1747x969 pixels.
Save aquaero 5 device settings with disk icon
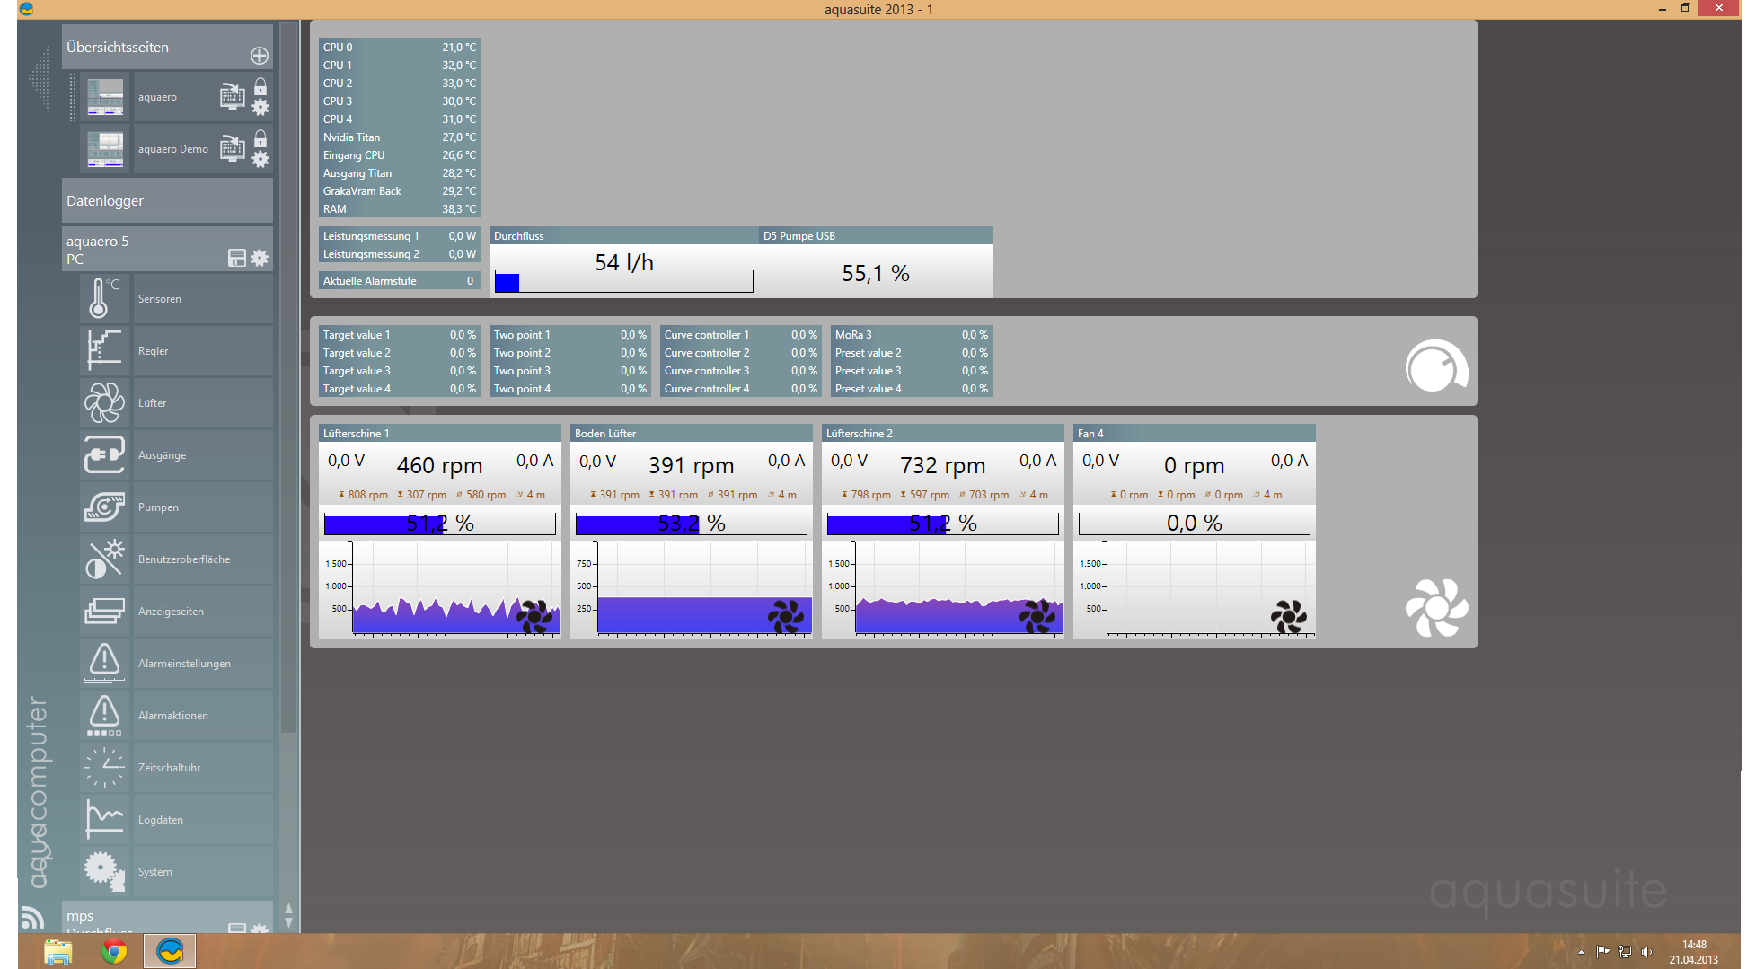(x=237, y=259)
